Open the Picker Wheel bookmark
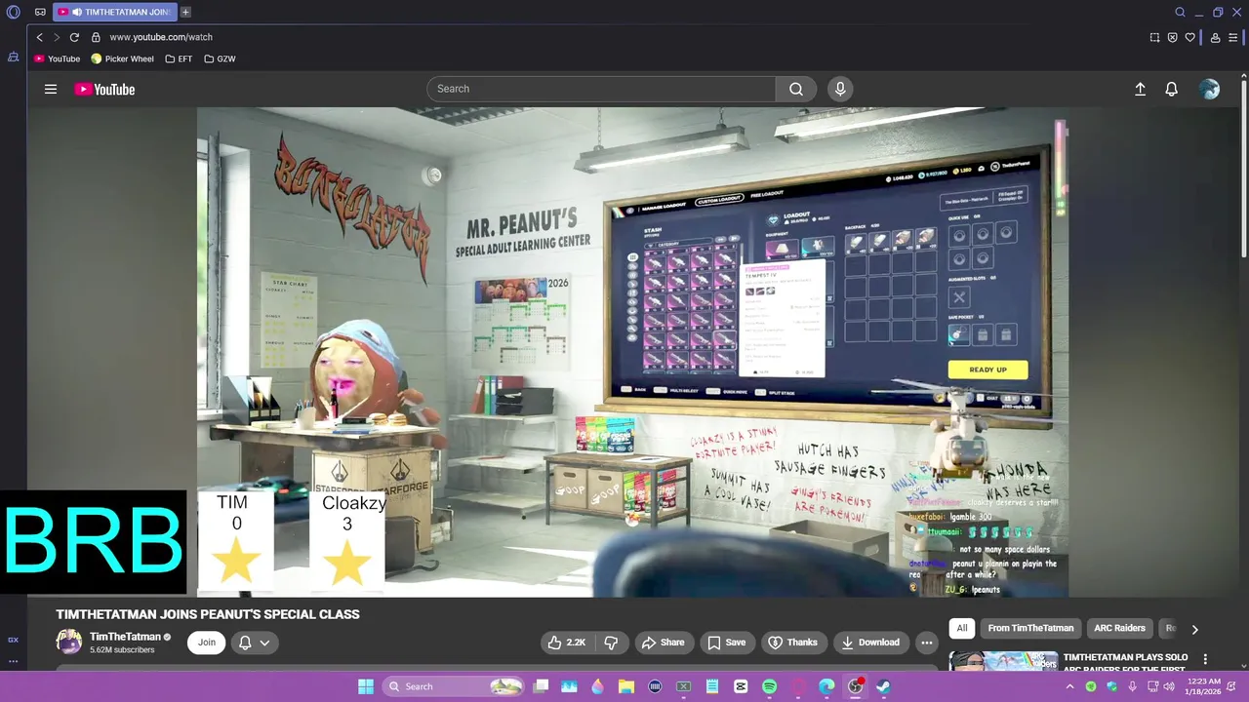1249x702 pixels. [122, 58]
